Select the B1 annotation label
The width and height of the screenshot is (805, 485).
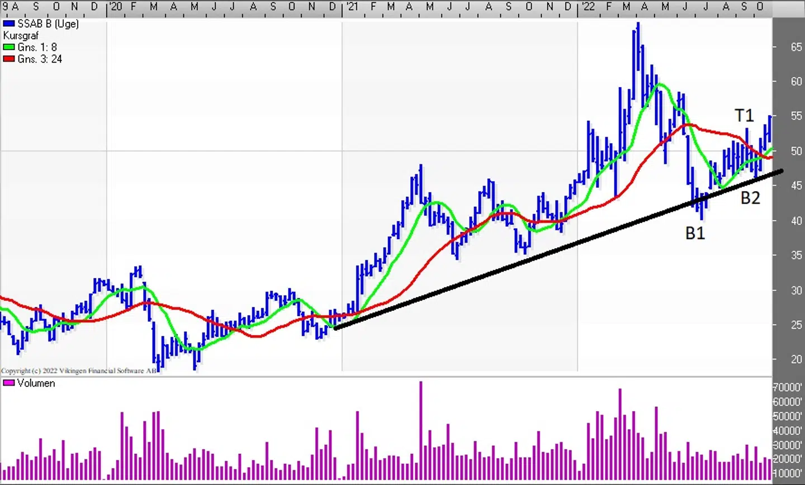pyautogui.click(x=695, y=234)
